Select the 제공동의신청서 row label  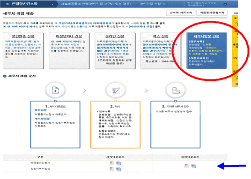click(40, 163)
